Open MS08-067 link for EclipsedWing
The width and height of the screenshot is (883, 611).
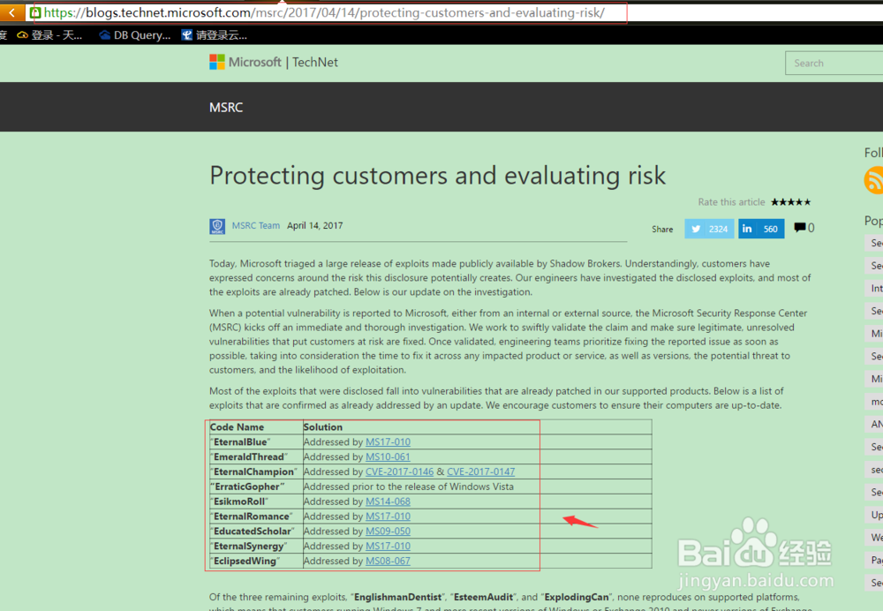click(388, 561)
